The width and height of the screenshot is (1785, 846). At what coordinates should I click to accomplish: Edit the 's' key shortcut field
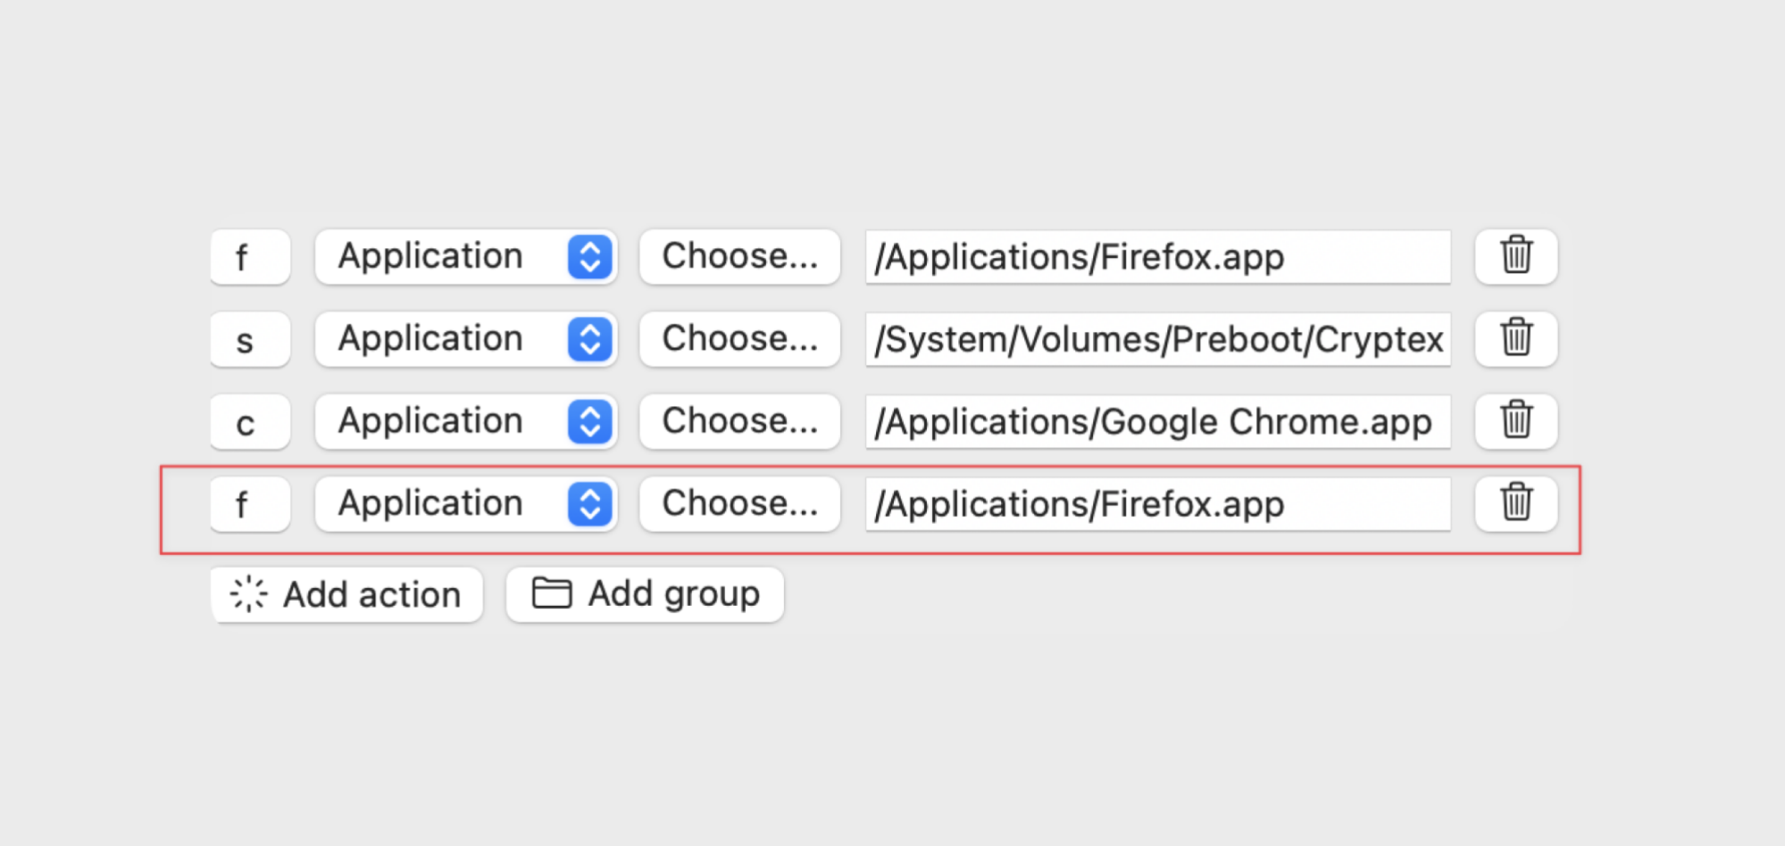coord(250,339)
